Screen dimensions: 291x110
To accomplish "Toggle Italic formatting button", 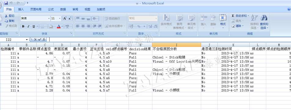I will point(28,27).
